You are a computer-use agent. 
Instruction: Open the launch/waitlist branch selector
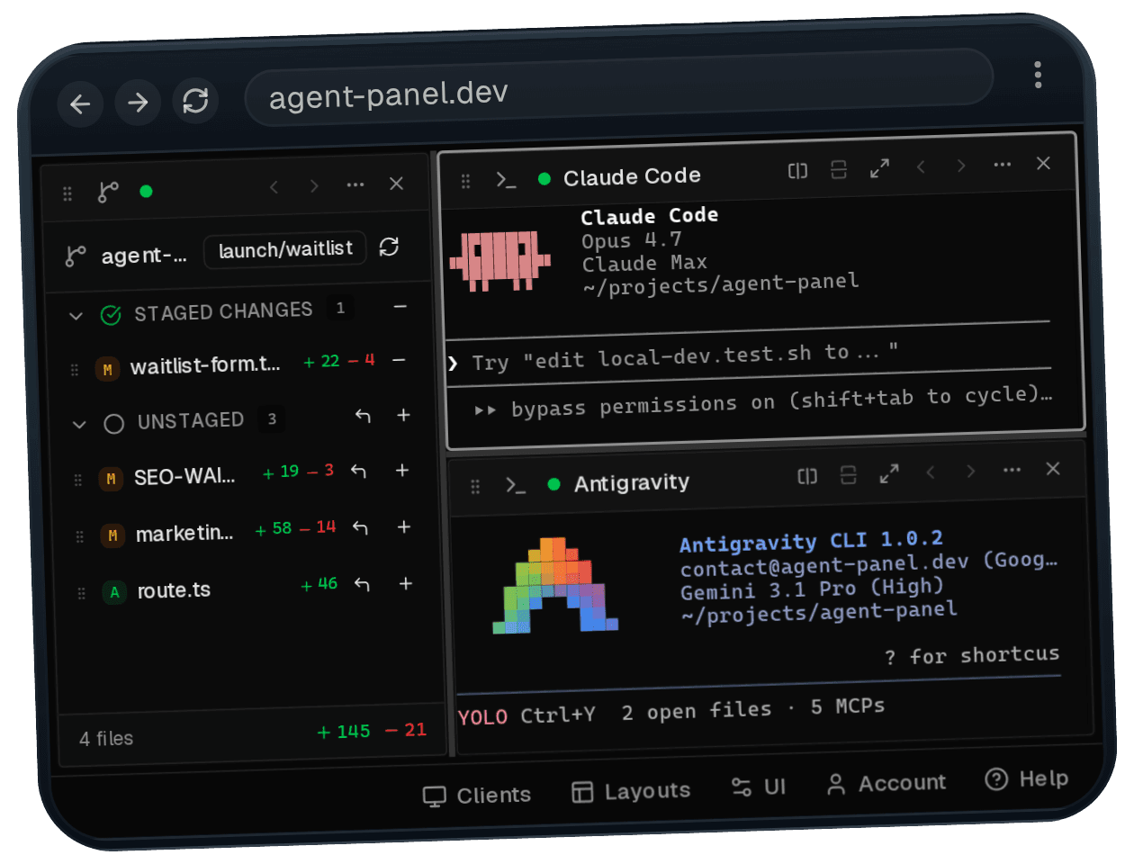point(285,249)
